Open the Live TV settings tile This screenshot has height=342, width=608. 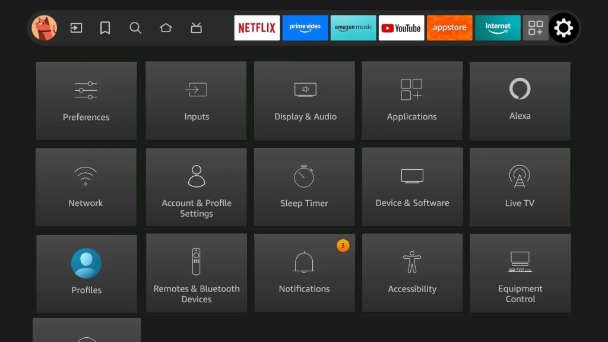click(x=520, y=187)
